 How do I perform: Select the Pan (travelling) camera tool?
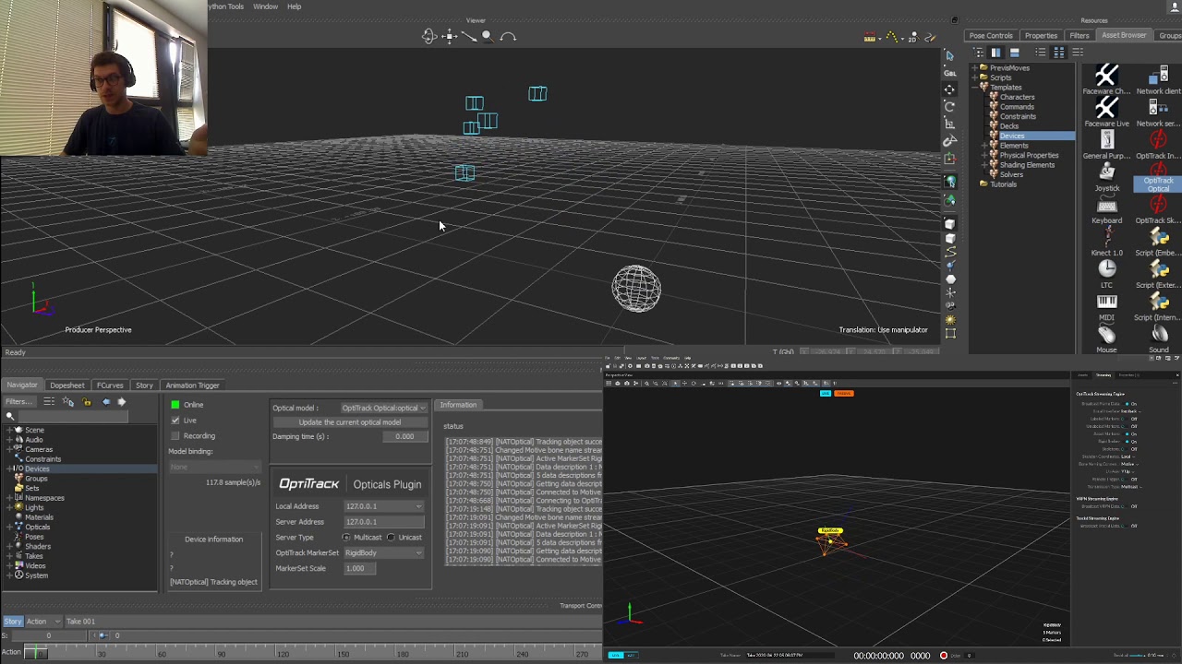point(450,37)
